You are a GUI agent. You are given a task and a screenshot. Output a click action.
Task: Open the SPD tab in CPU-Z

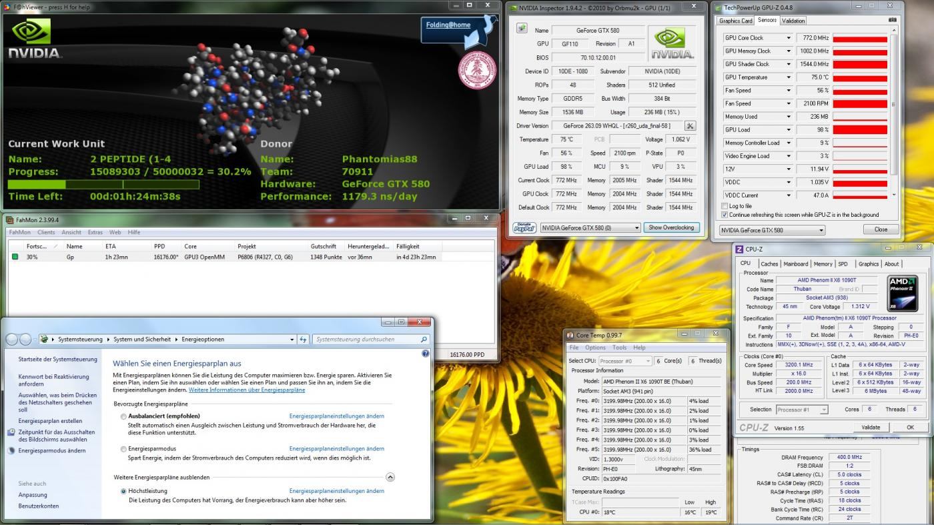click(843, 264)
